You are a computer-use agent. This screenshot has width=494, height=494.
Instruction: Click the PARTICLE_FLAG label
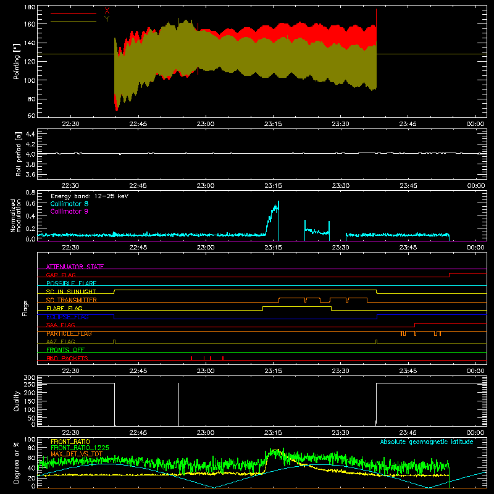[x=69, y=333]
